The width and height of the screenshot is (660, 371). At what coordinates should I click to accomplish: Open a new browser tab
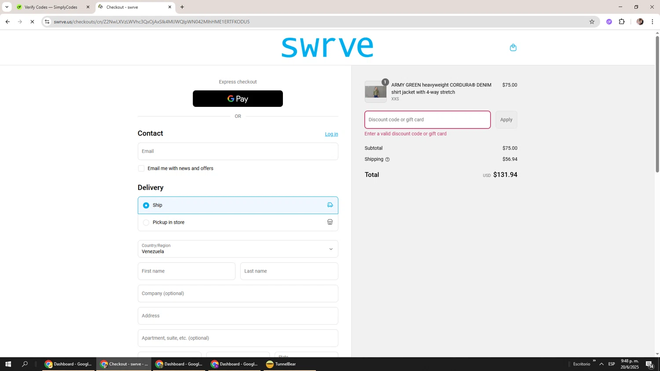pos(182,7)
